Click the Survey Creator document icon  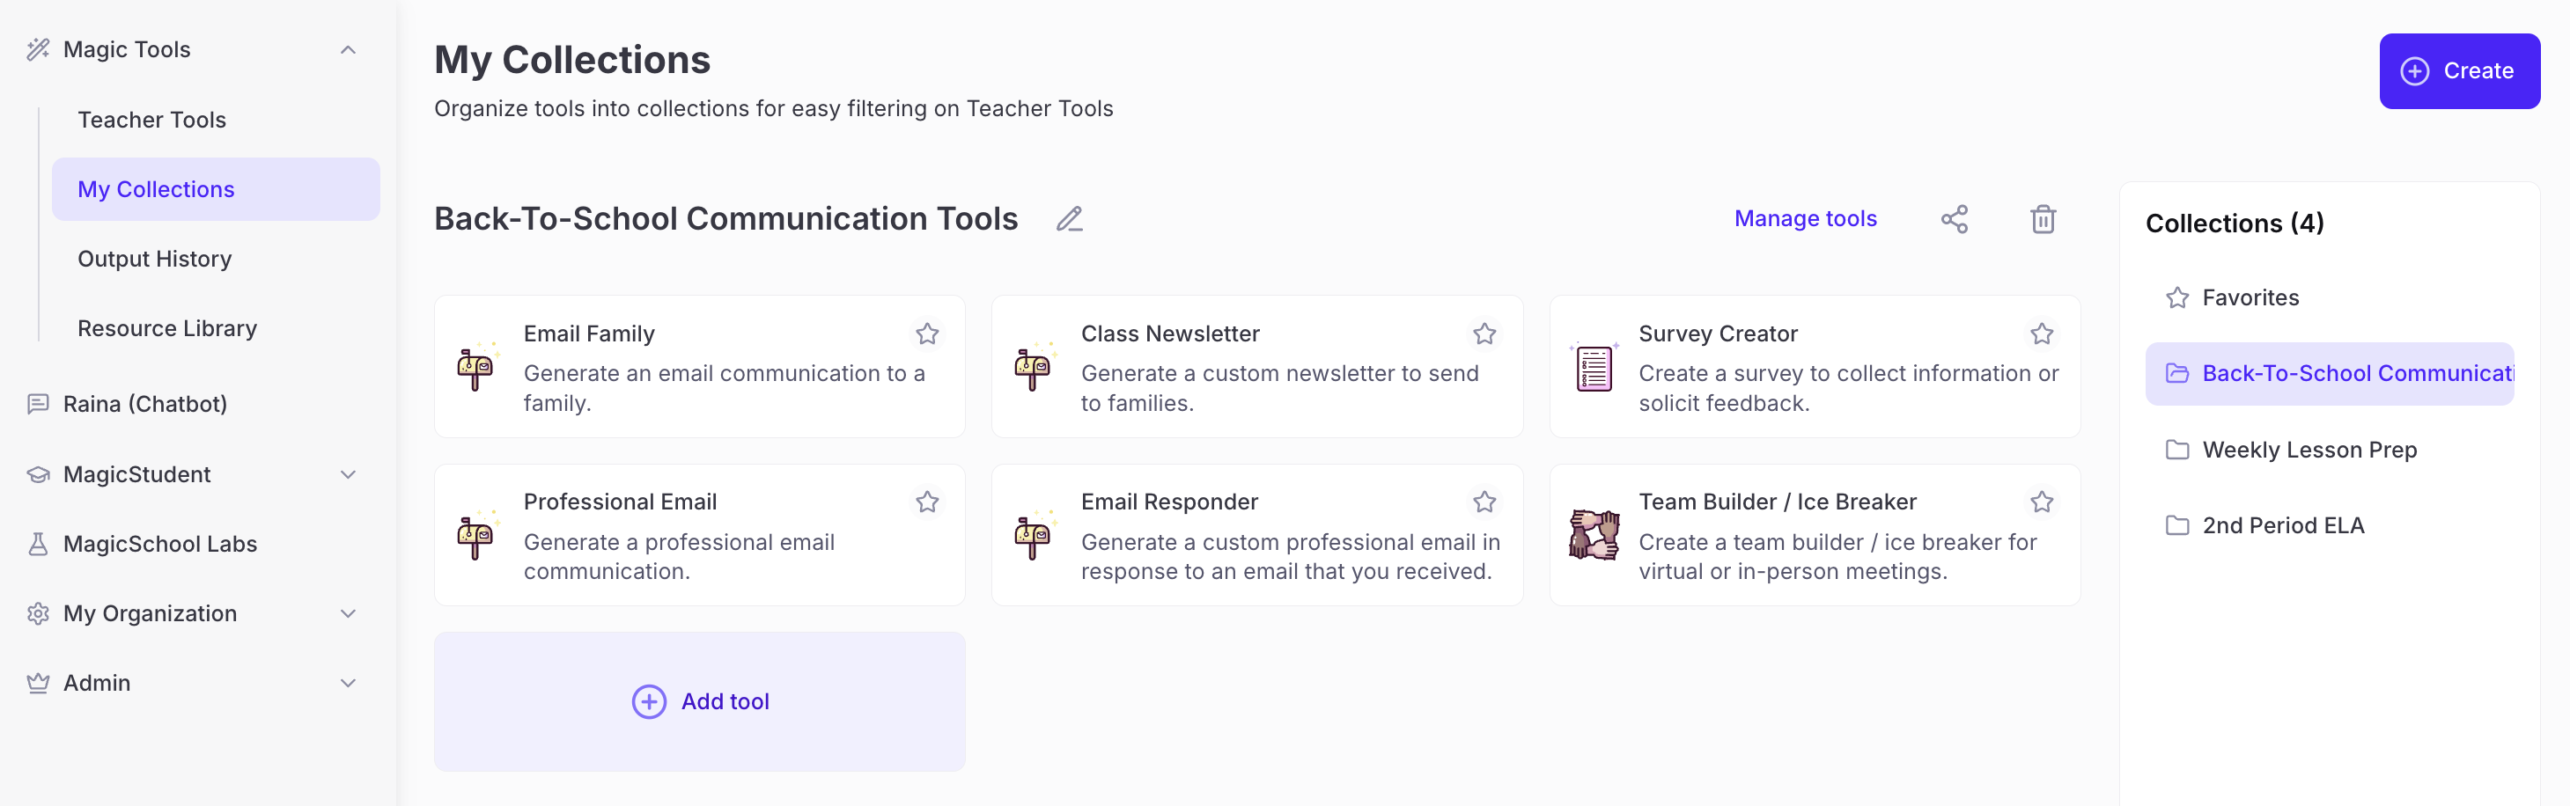[x=1594, y=367]
